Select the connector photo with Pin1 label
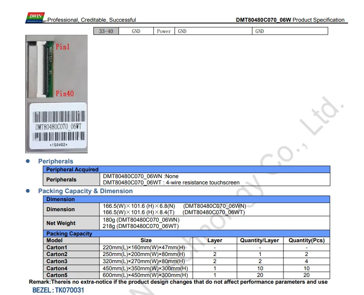This screenshot has height=295, width=364. pyautogui.click(x=57, y=94)
